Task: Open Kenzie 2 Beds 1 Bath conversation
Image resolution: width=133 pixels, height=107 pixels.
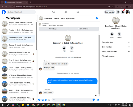Action: tap(18, 69)
